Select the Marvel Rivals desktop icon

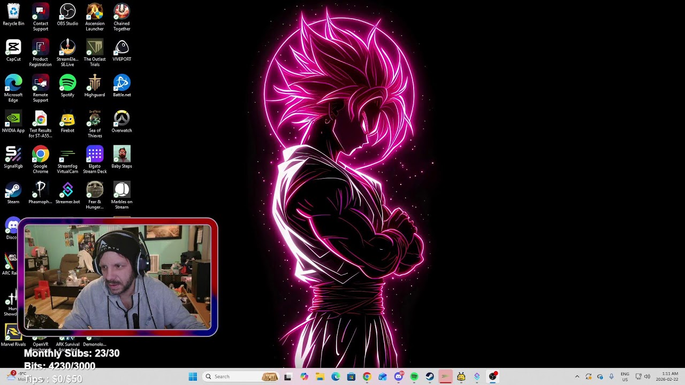[13, 335]
